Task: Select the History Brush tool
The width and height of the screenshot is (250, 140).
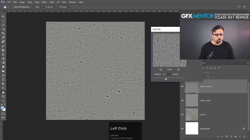Action: [3, 54]
